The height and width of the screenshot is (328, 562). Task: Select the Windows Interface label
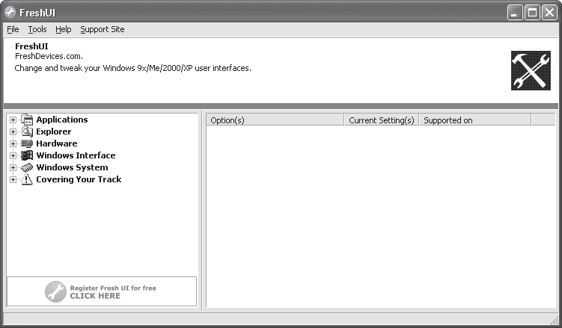tap(76, 155)
